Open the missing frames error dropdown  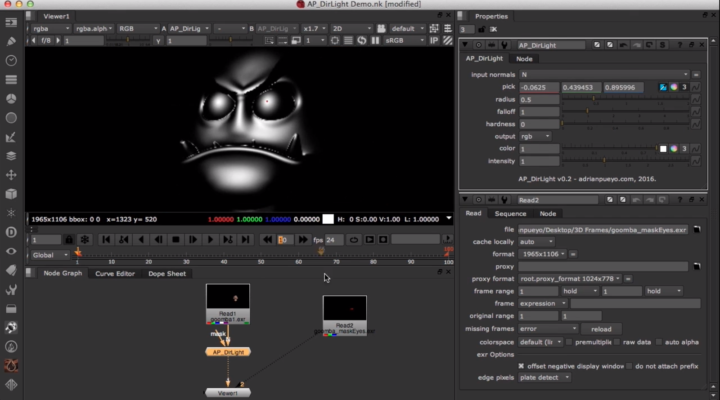coord(548,329)
